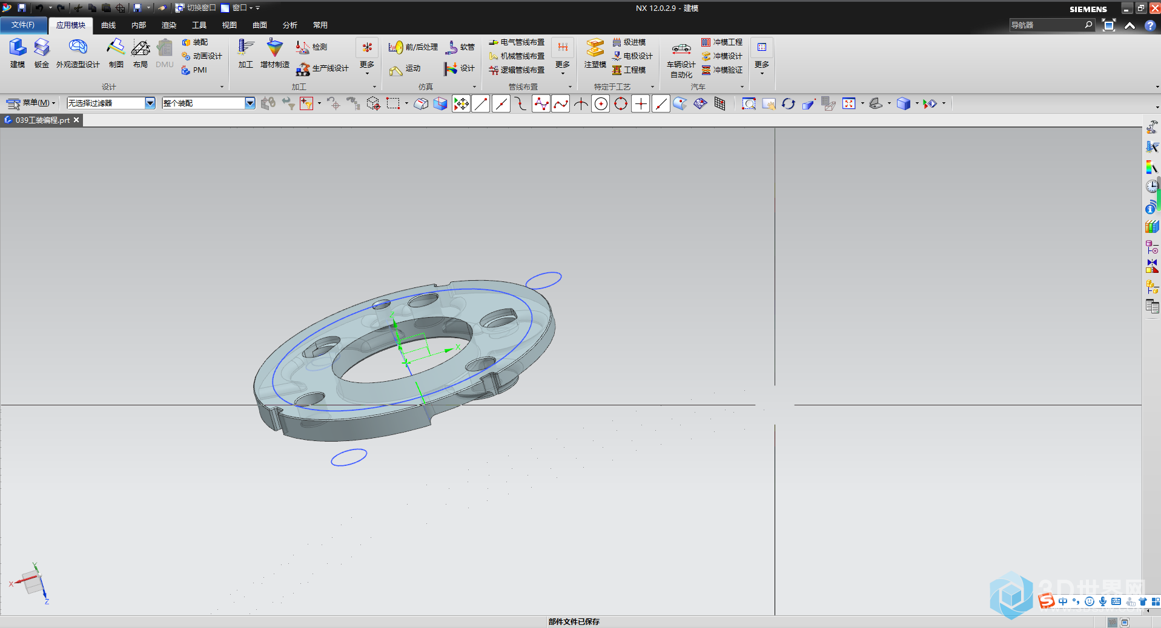Launch 增材制造 module
The width and height of the screenshot is (1161, 628).
click(275, 53)
